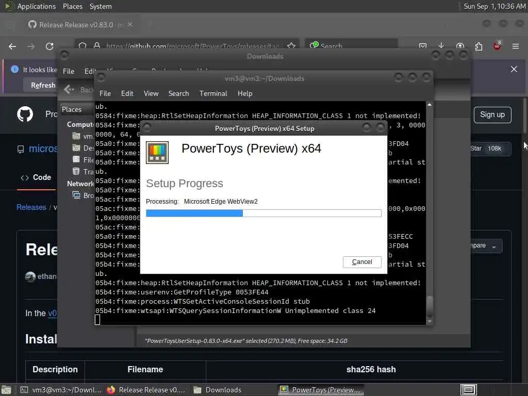Open the Places sidebar dropdown in Downloads
This screenshot has width=528, height=396.
[x=76, y=109]
